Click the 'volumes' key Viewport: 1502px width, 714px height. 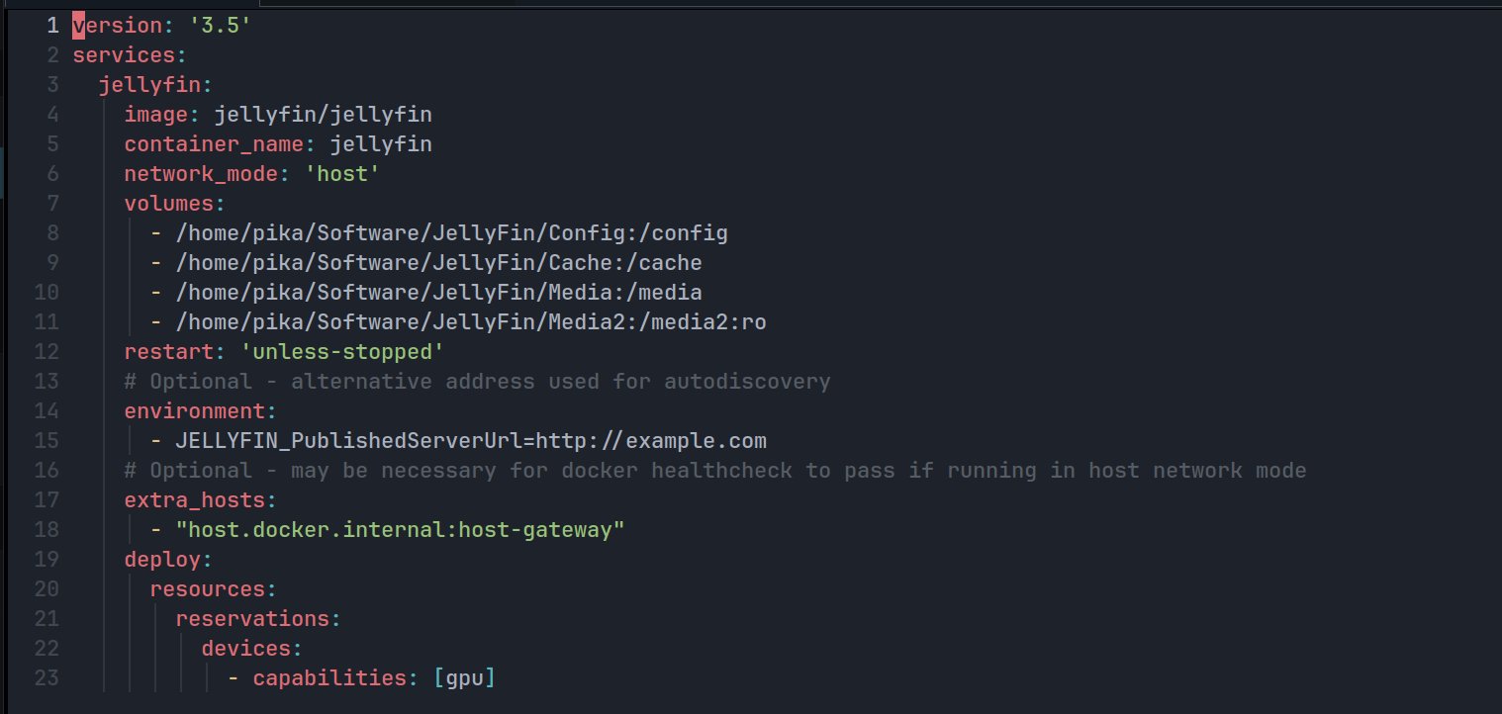click(x=168, y=204)
